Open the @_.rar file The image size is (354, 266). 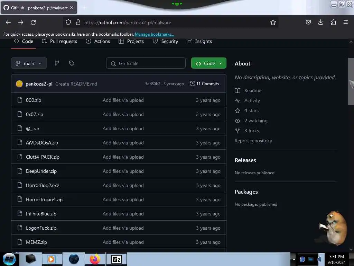[33, 128]
